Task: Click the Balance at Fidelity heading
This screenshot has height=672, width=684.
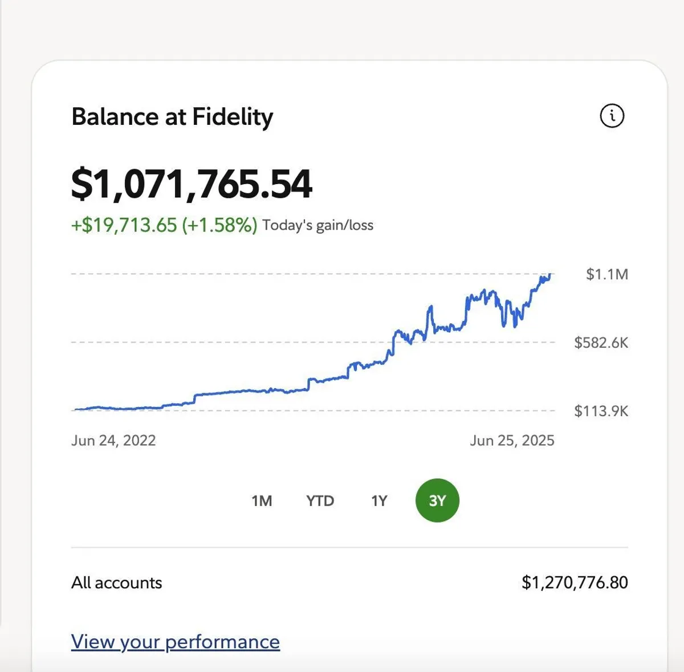Action: pyautogui.click(x=172, y=117)
